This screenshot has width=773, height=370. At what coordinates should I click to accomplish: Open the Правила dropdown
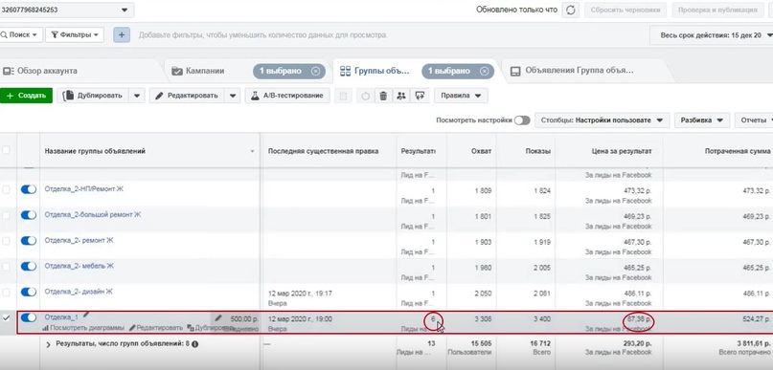461,96
